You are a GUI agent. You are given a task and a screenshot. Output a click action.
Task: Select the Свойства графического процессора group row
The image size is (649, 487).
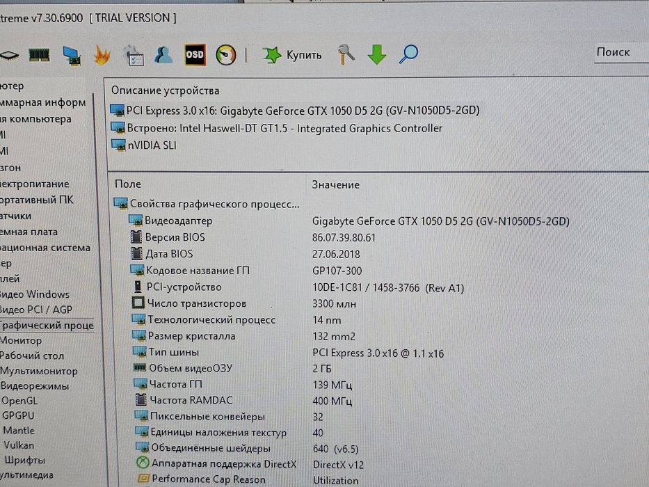point(206,204)
